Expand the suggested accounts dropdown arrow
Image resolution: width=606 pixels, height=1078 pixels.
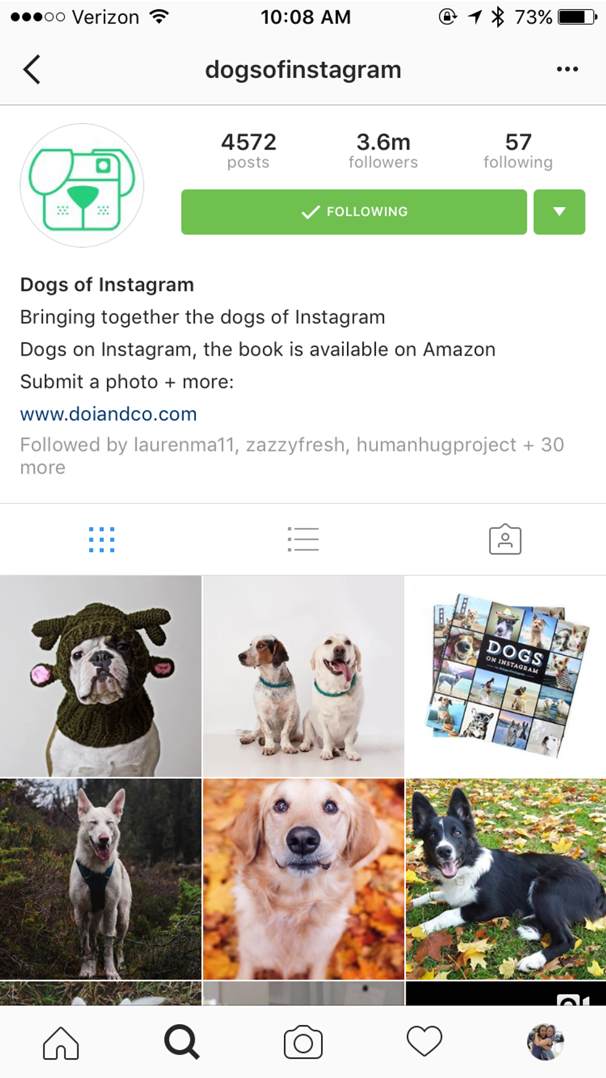(x=559, y=212)
